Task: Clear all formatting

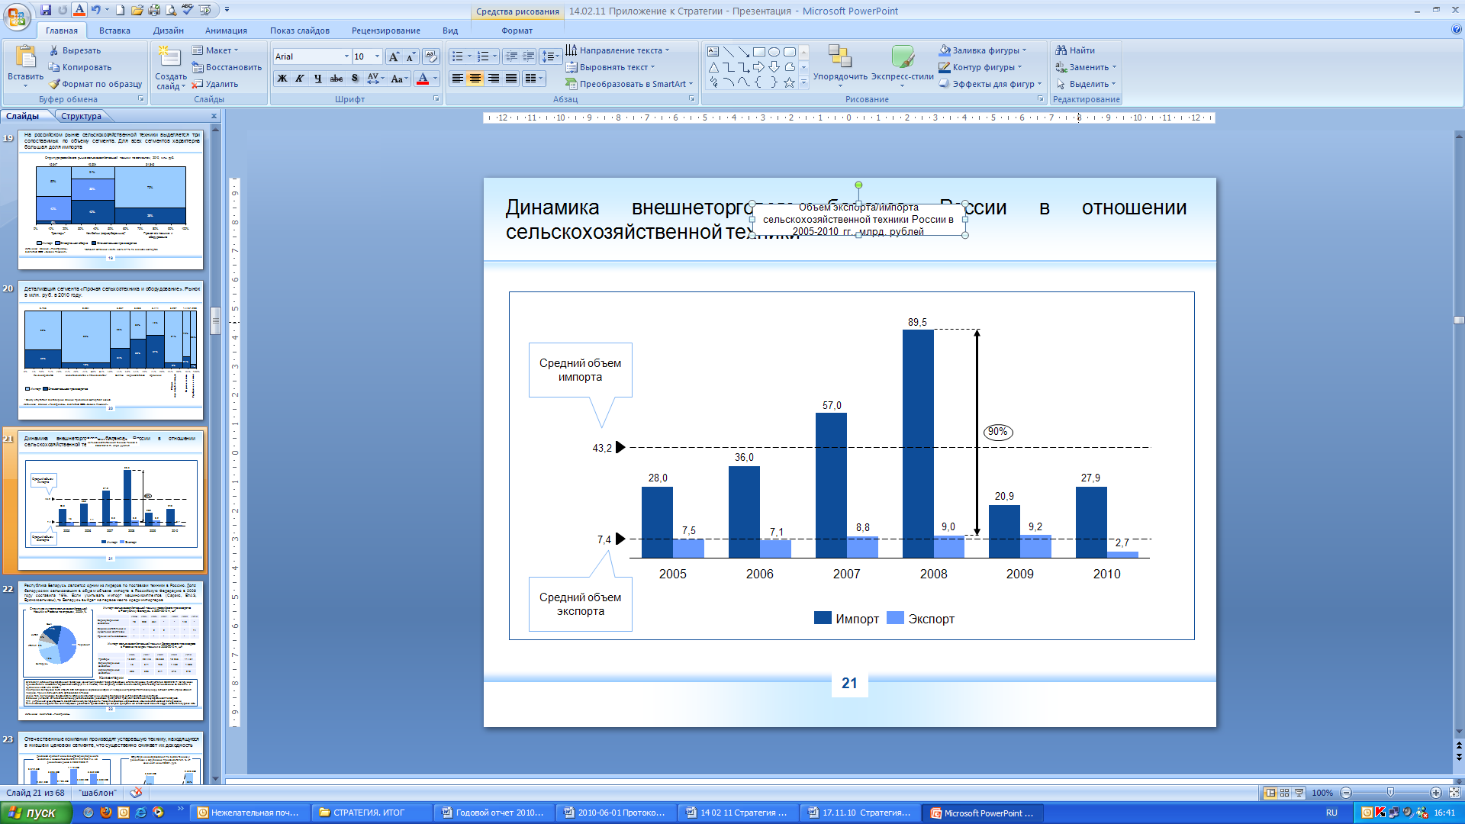Action: [430, 56]
